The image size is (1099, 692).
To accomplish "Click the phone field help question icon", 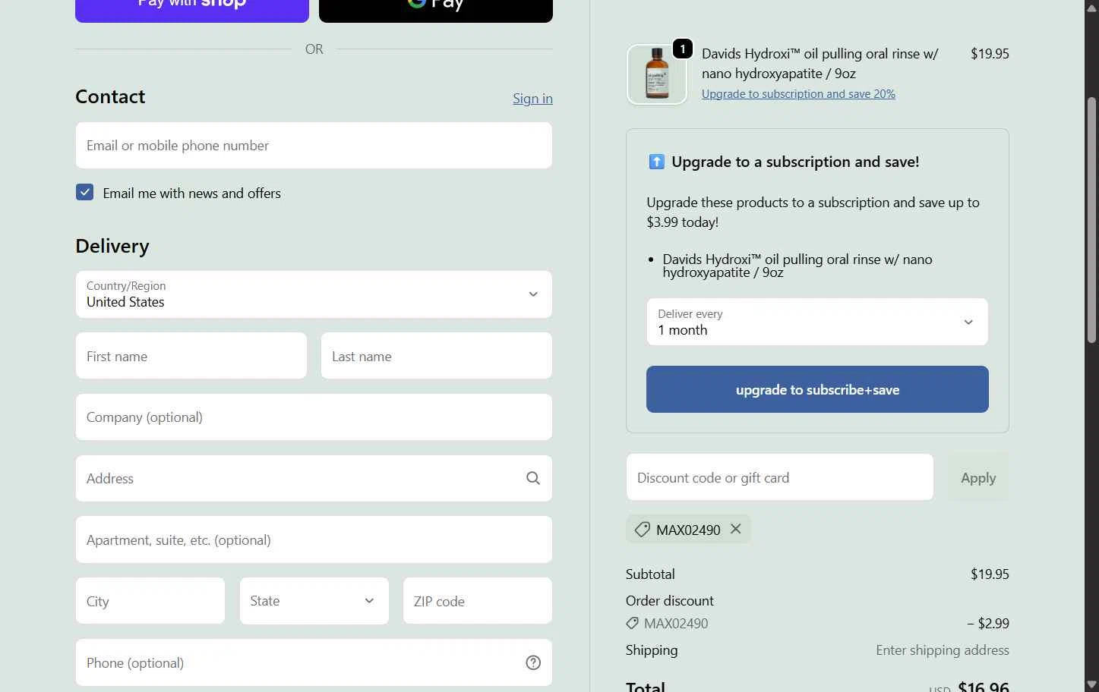I will tap(533, 662).
